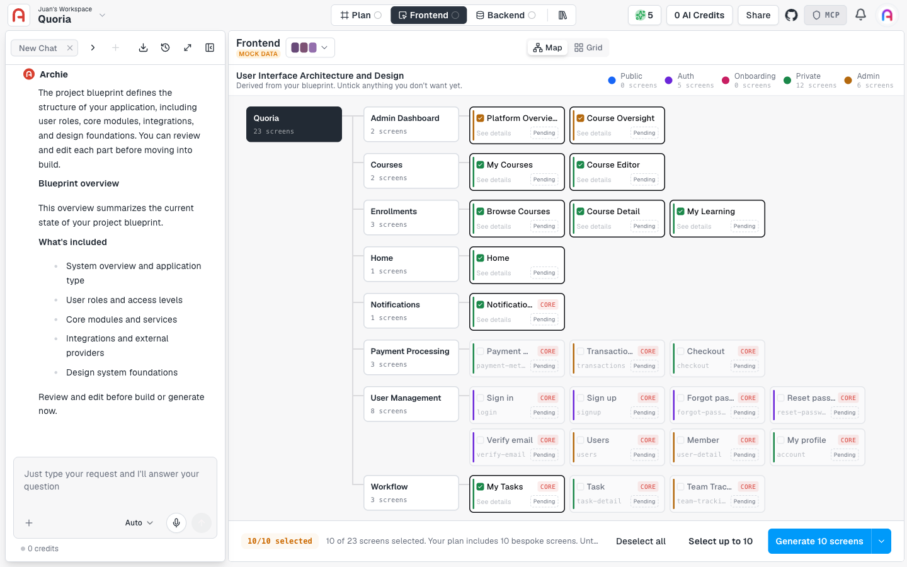This screenshot has width=907, height=567.
Task: Check the Checkout screen checkbox
Action: coord(681,352)
